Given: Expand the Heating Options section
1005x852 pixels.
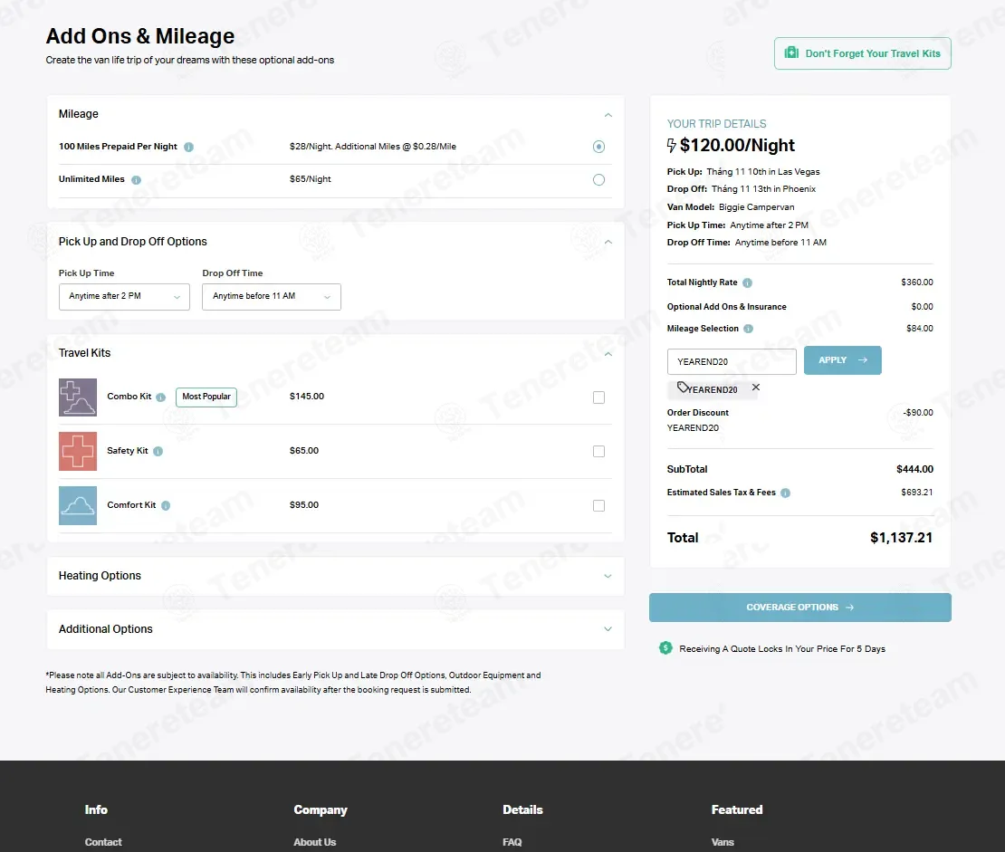Looking at the screenshot, I should [x=608, y=577].
